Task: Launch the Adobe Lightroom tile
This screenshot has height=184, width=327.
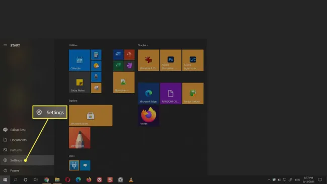Action: [193, 60]
